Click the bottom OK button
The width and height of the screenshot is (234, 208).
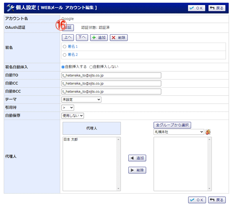point(197,200)
